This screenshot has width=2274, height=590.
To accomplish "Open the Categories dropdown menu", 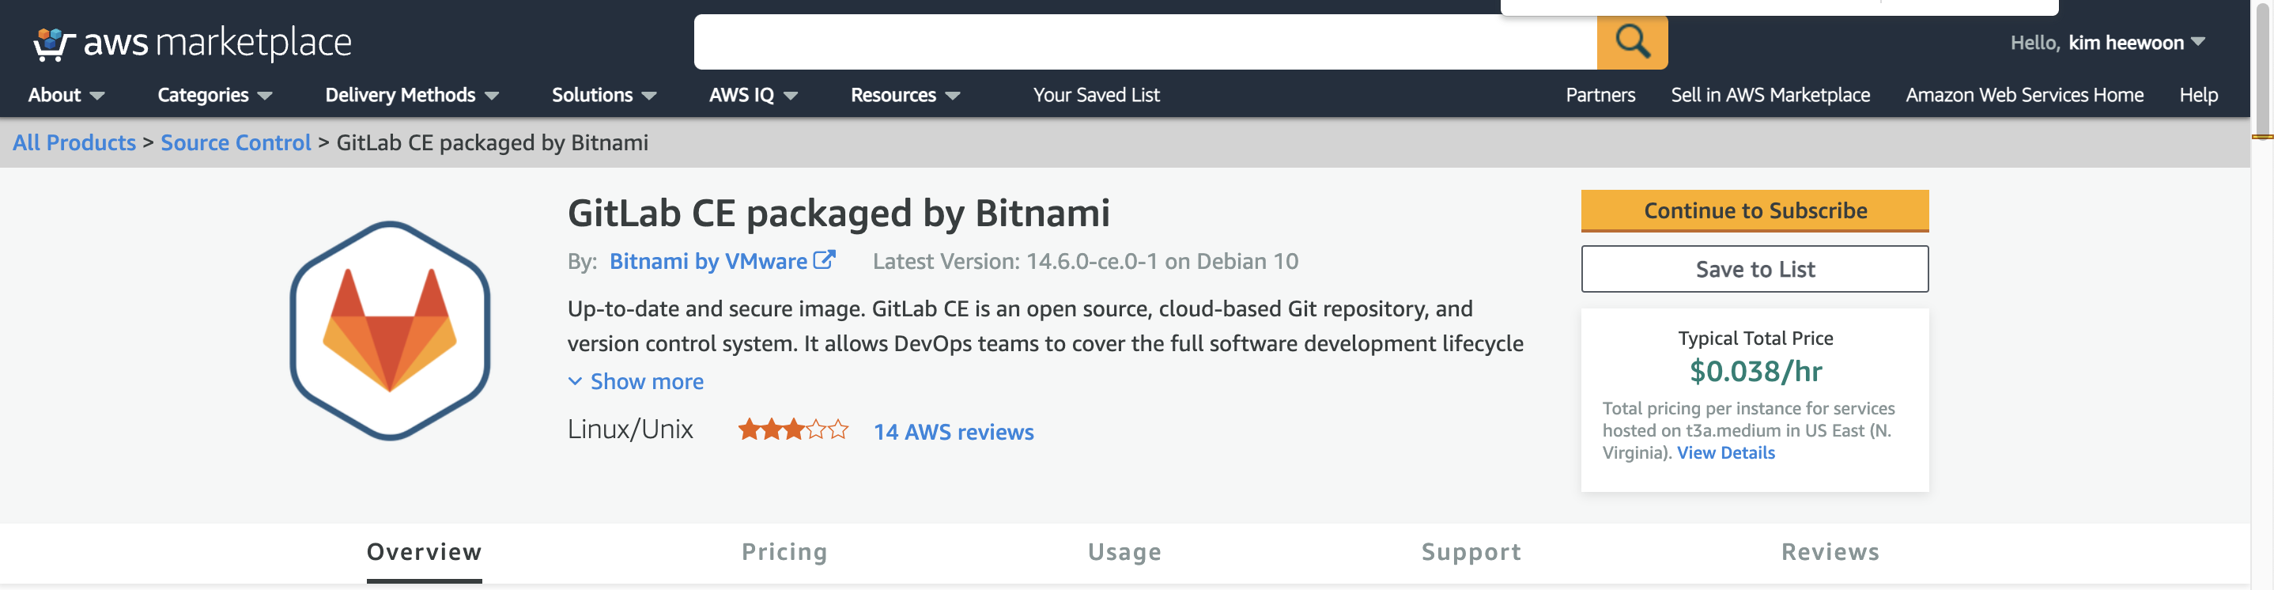I will click(x=214, y=96).
